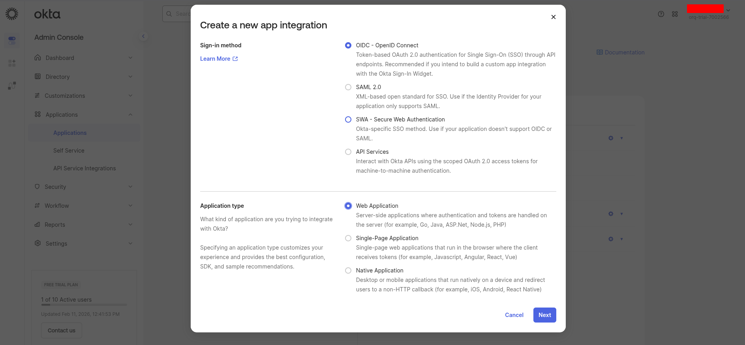The width and height of the screenshot is (745, 345).
Task: Open the Security menu label
Action: pos(55,187)
